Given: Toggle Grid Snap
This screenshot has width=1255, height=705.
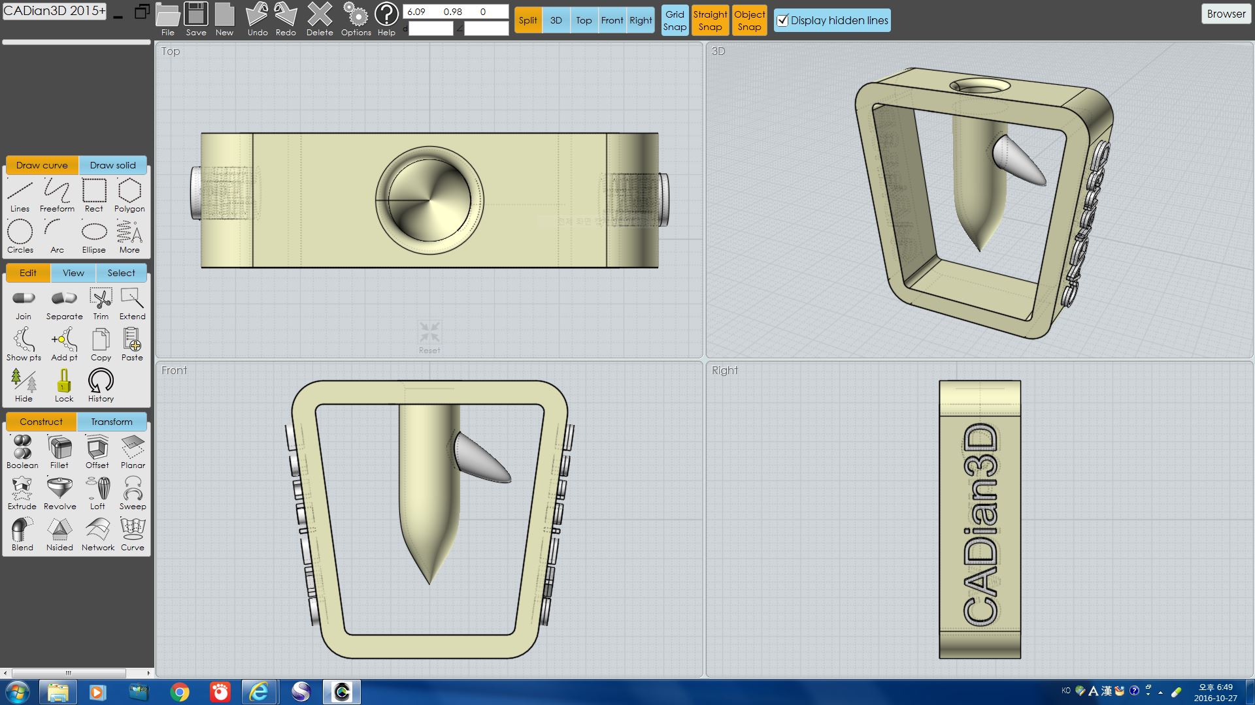Looking at the screenshot, I should (675, 20).
